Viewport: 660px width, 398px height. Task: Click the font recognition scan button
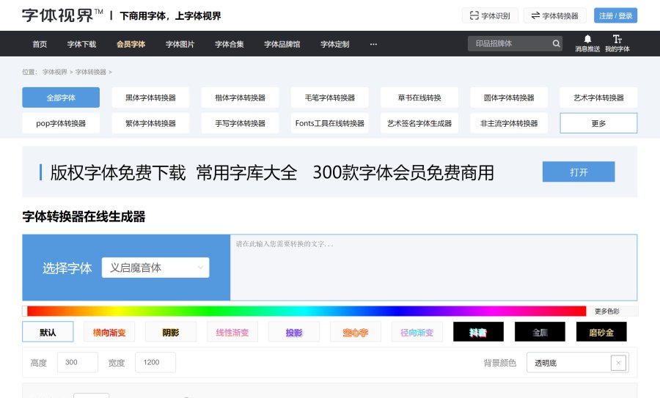[490, 15]
